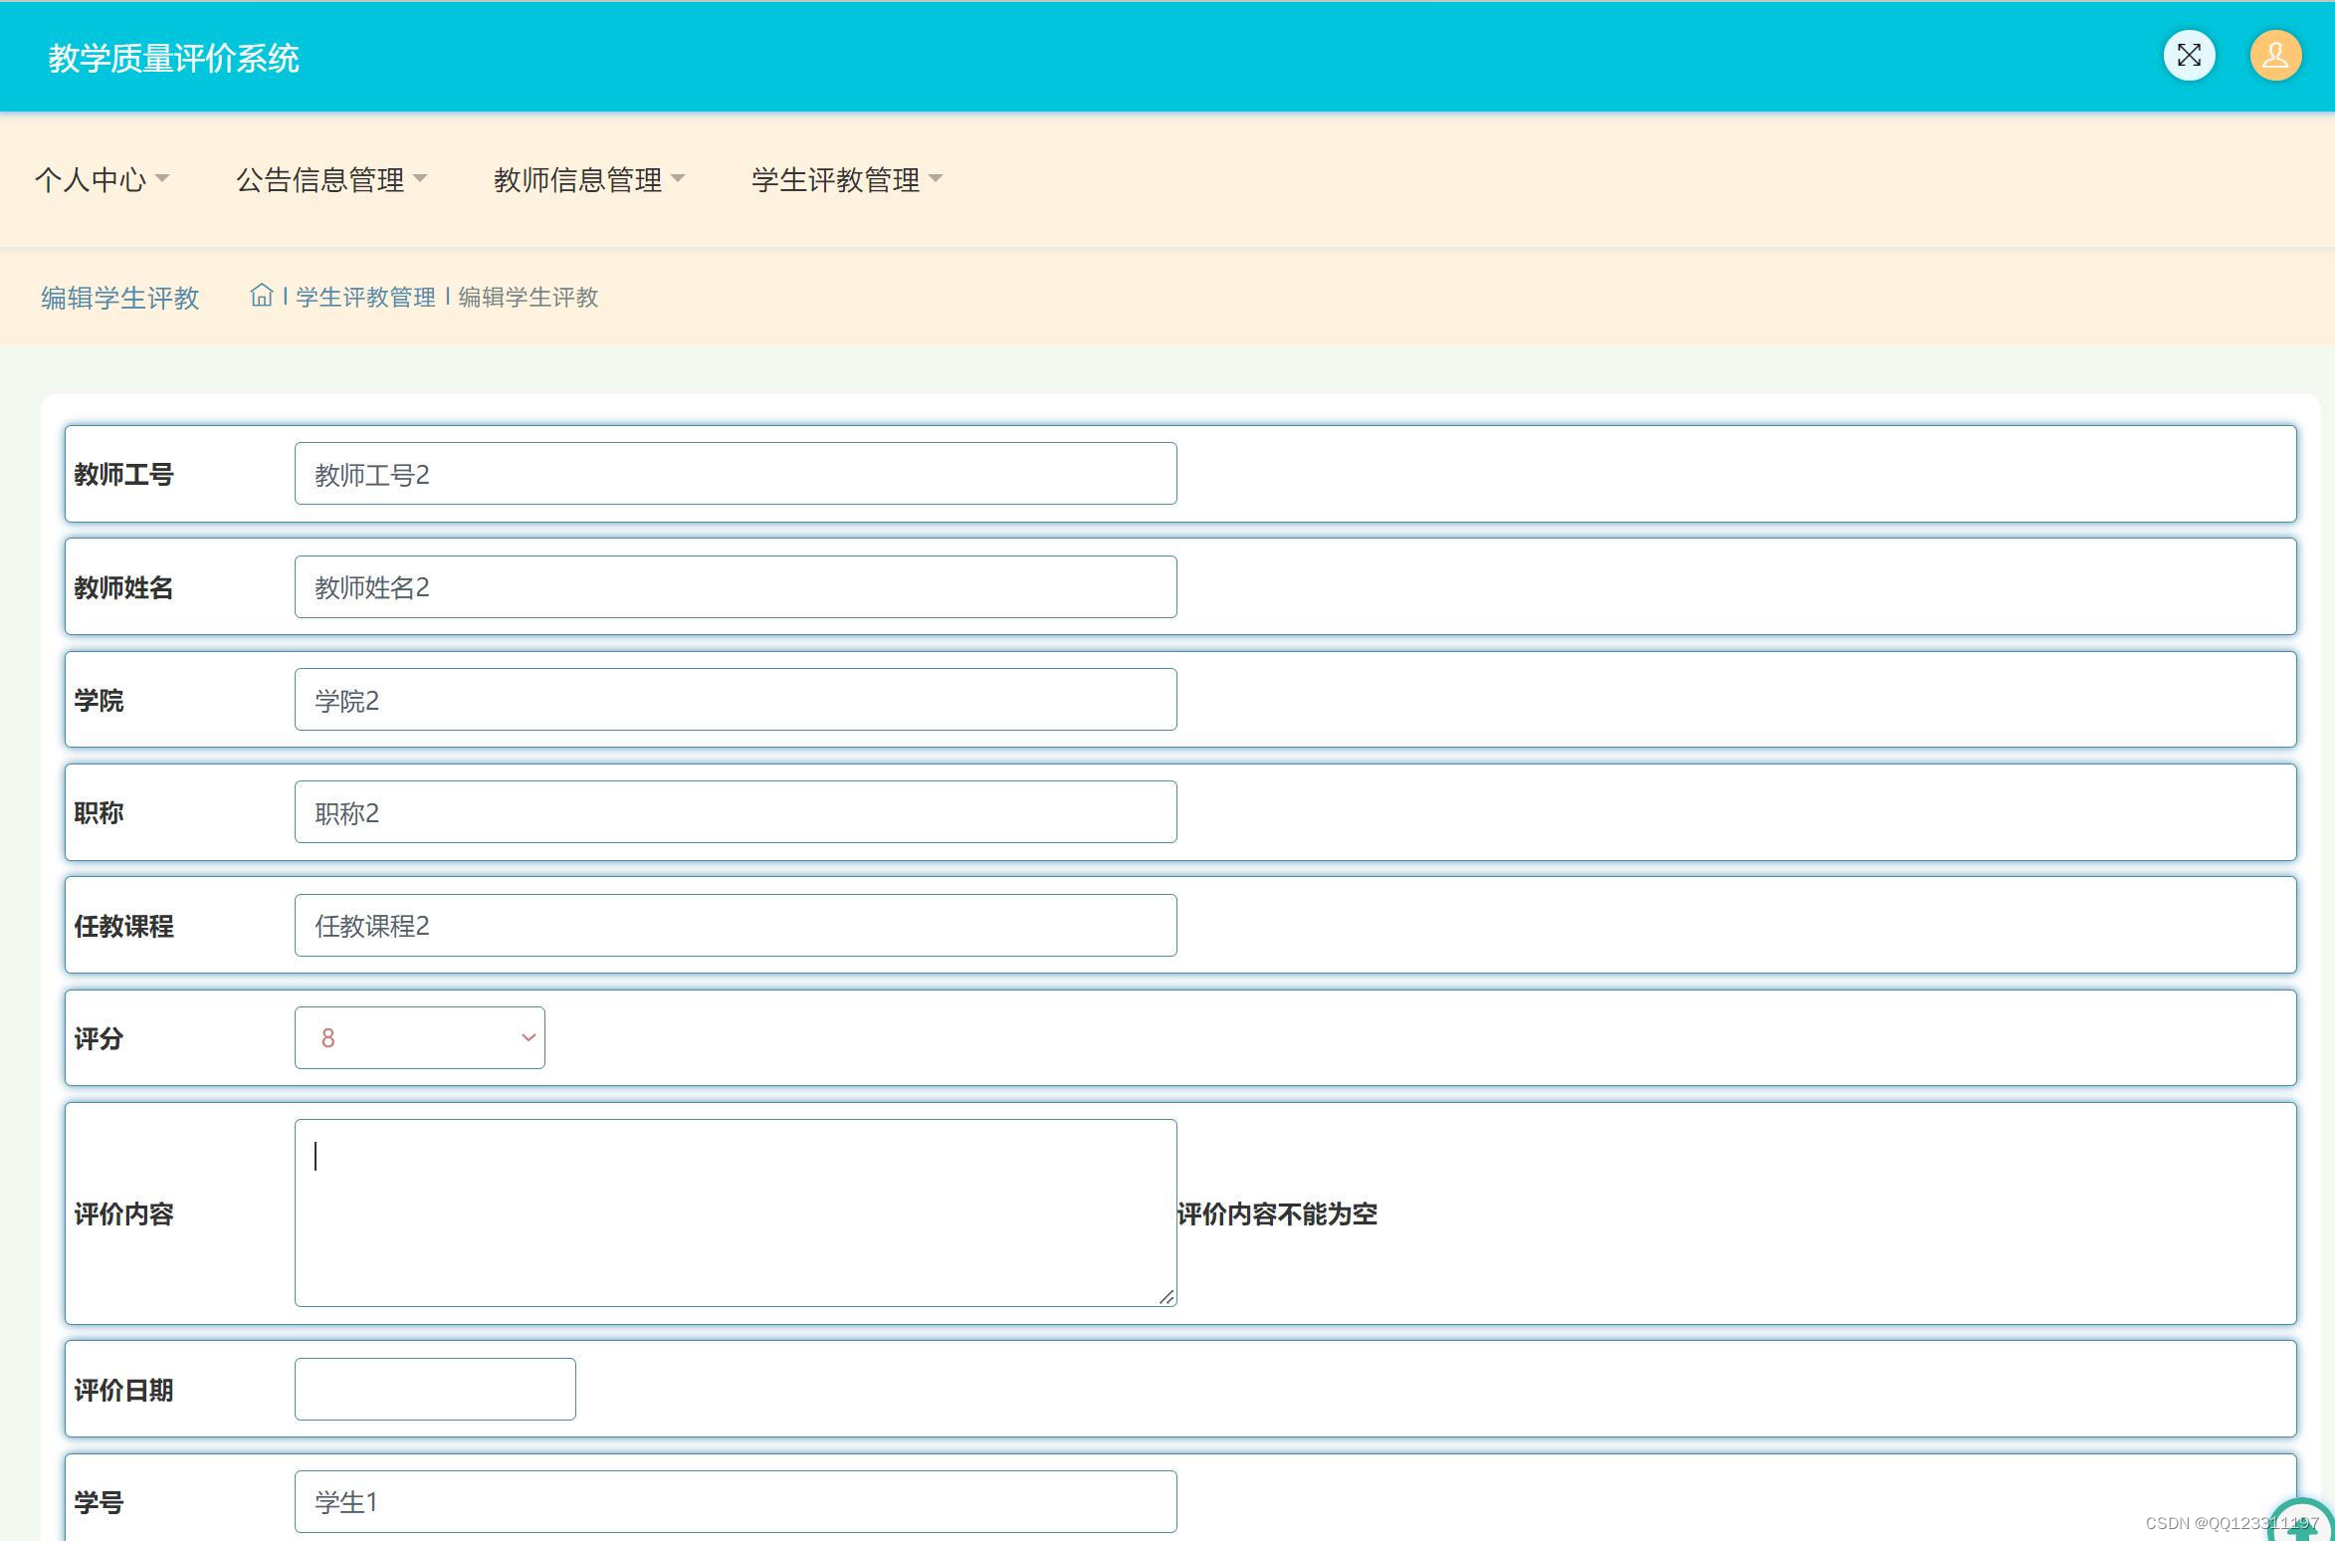The height and width of the screenshot is (1541, 2335).
Task: Click the 评分 field label
Action: (99, 1038)
